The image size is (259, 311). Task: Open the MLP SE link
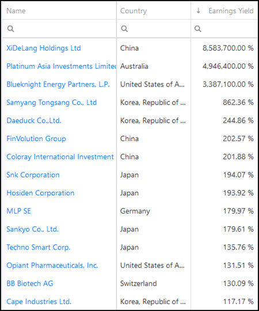(x=19, y=211)
